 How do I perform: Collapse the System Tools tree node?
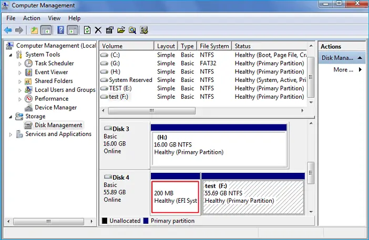point(11,55)
